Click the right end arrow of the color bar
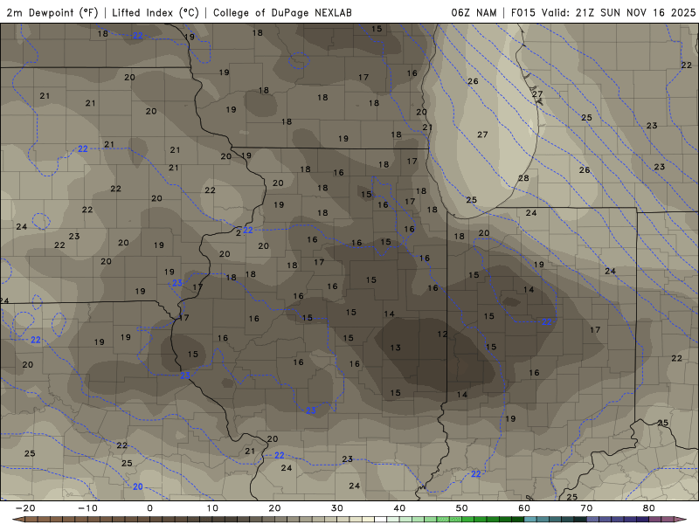699x524 pixels. [x=681, y=520]
